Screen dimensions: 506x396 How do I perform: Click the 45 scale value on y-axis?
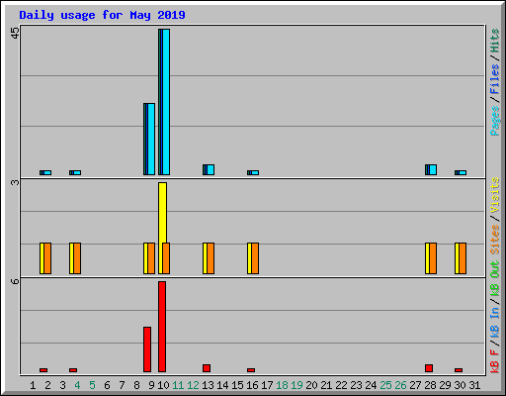(x=16, y=33)
